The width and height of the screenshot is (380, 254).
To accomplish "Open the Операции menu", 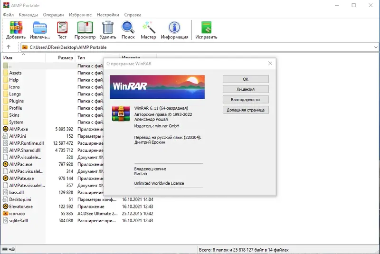I will (x=53, y=15).
